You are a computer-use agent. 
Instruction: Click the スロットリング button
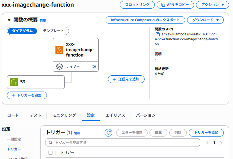(x=137, y=5)
